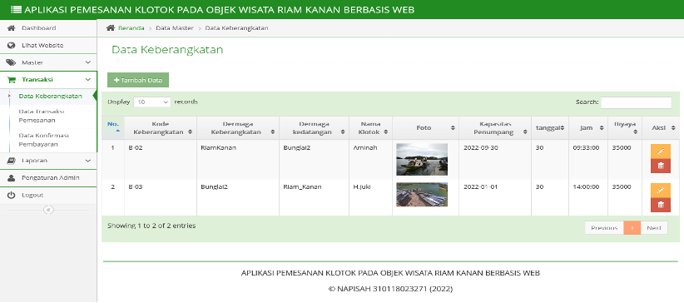Collapse the Transaksi menu section

coord(48,80)
